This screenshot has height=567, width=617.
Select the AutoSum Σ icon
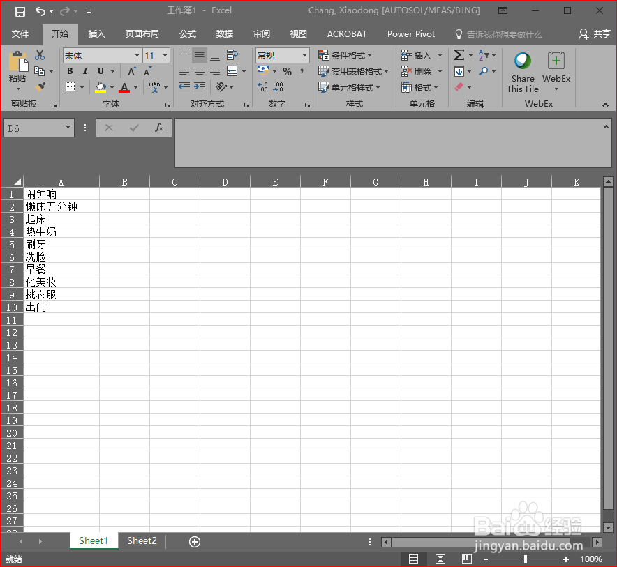pyautogui.click(x=458, y=53)
